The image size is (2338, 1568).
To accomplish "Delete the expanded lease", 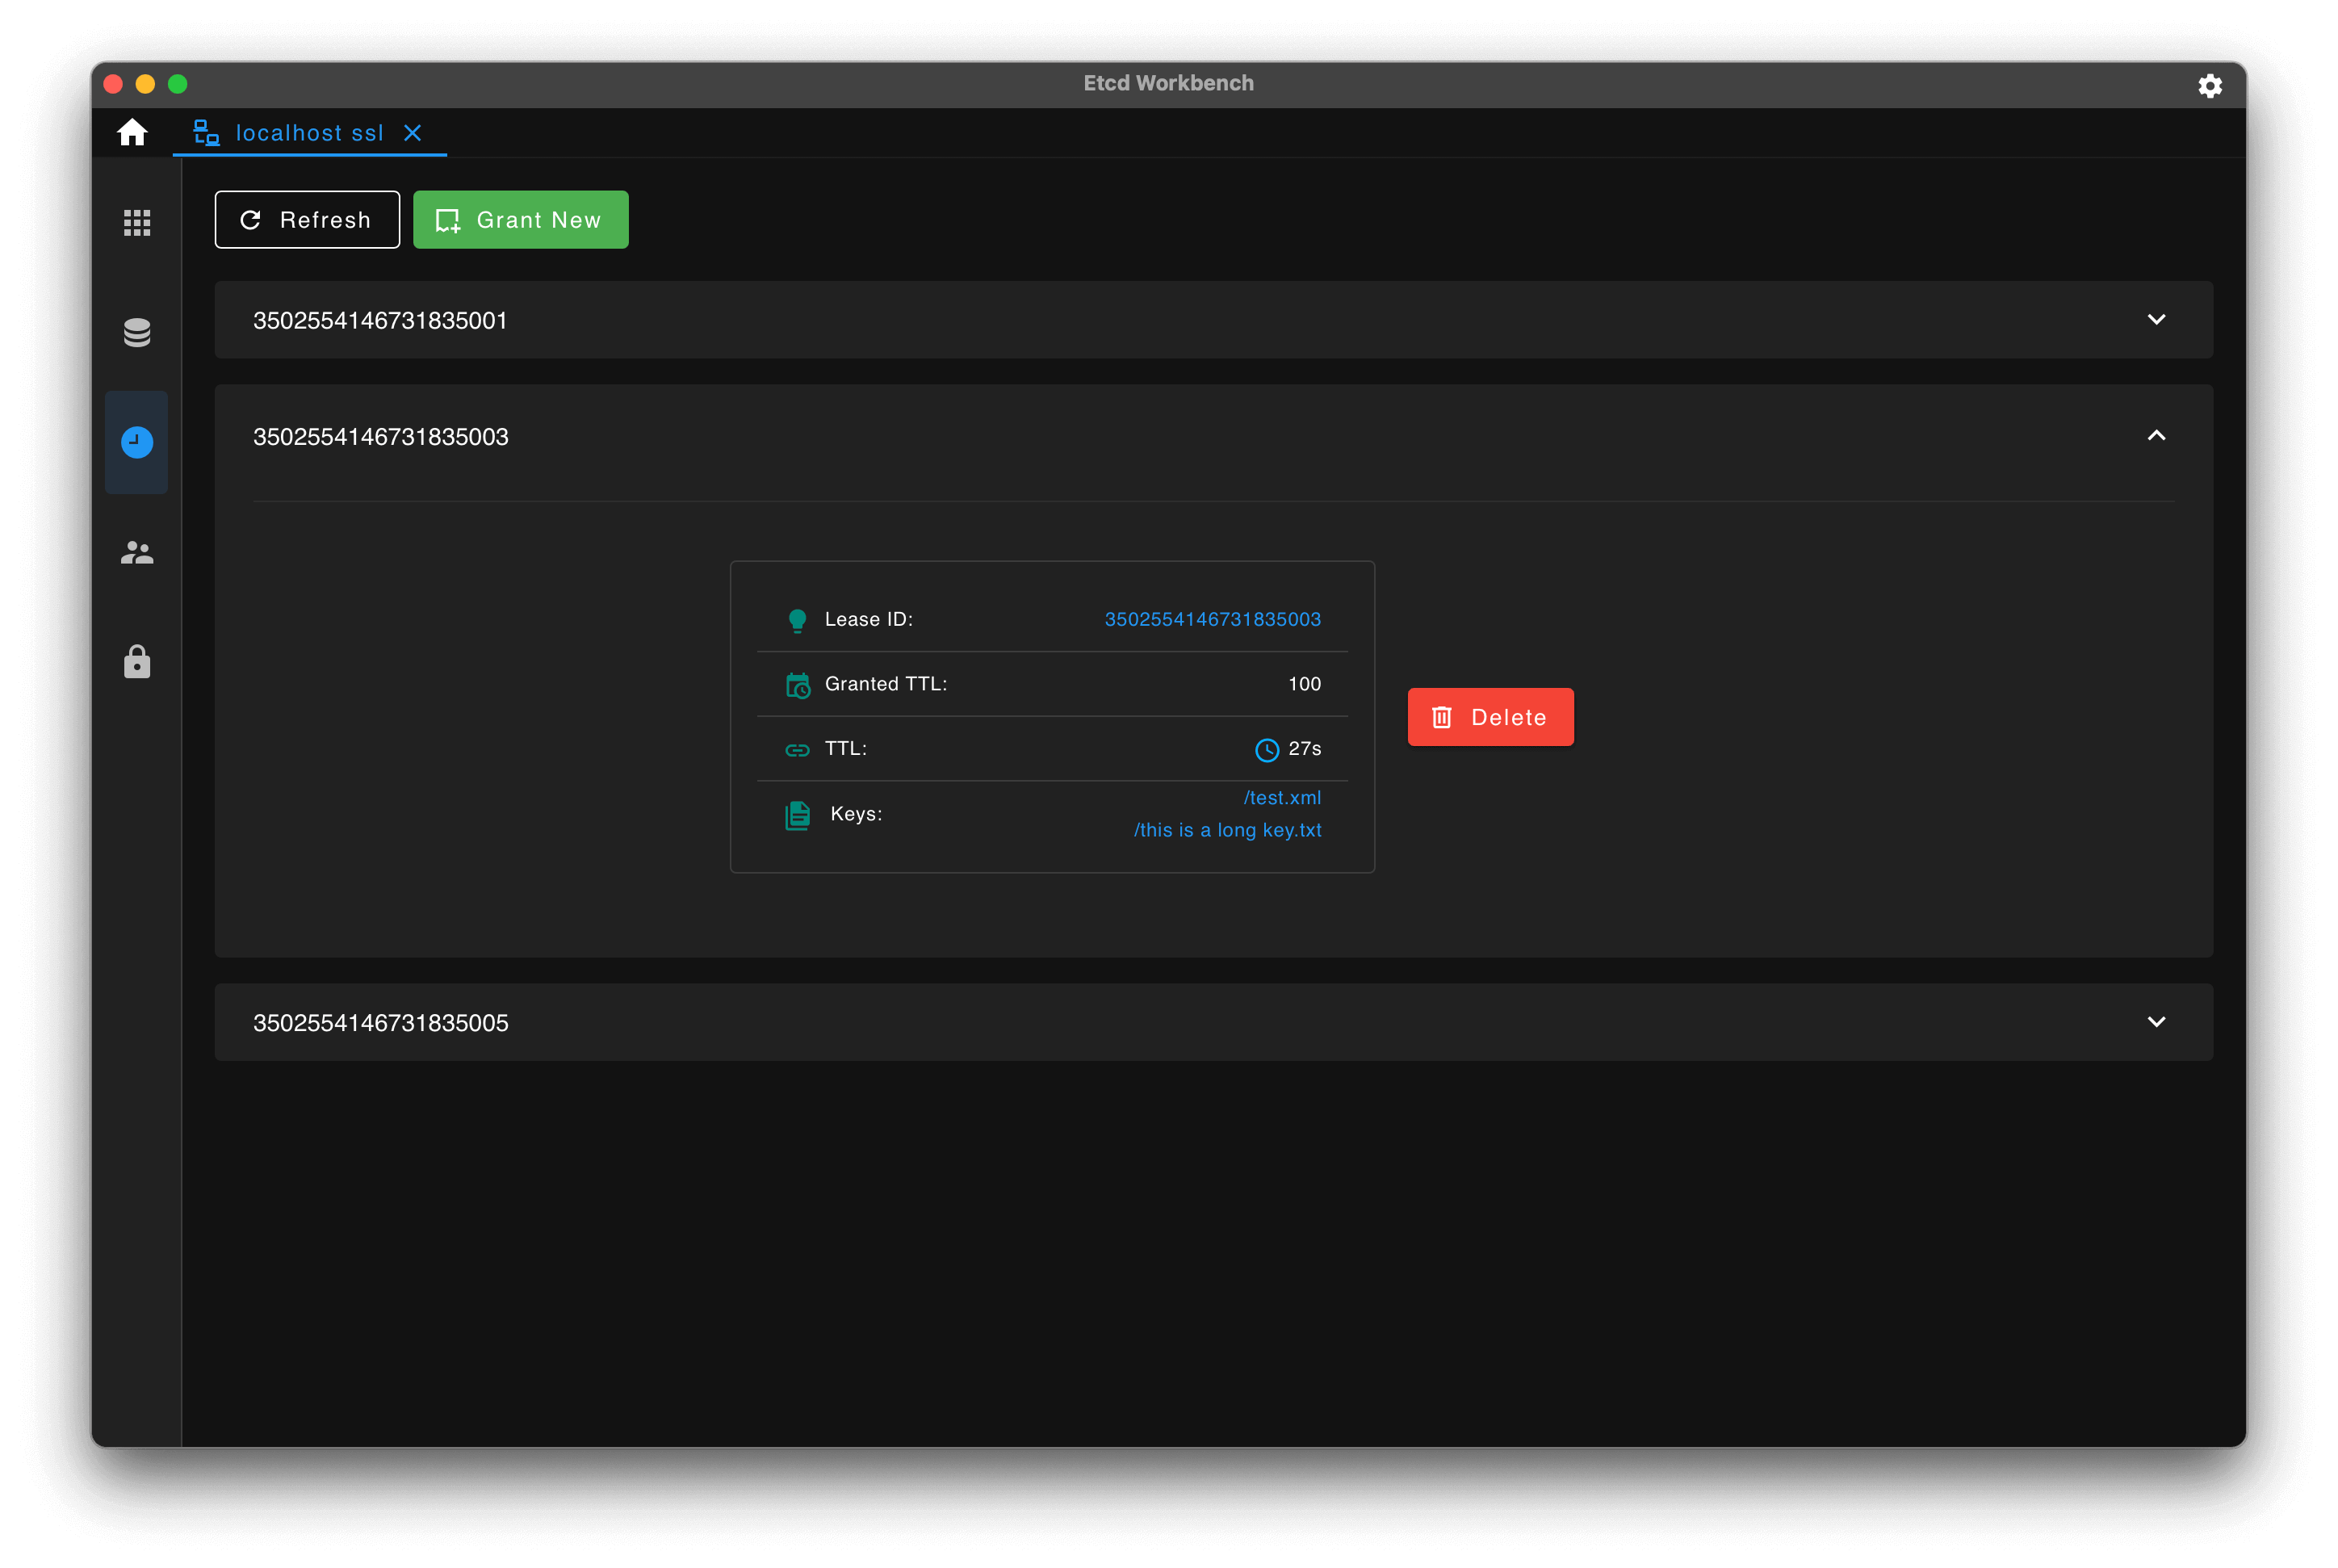I will tap(1490, 717).
